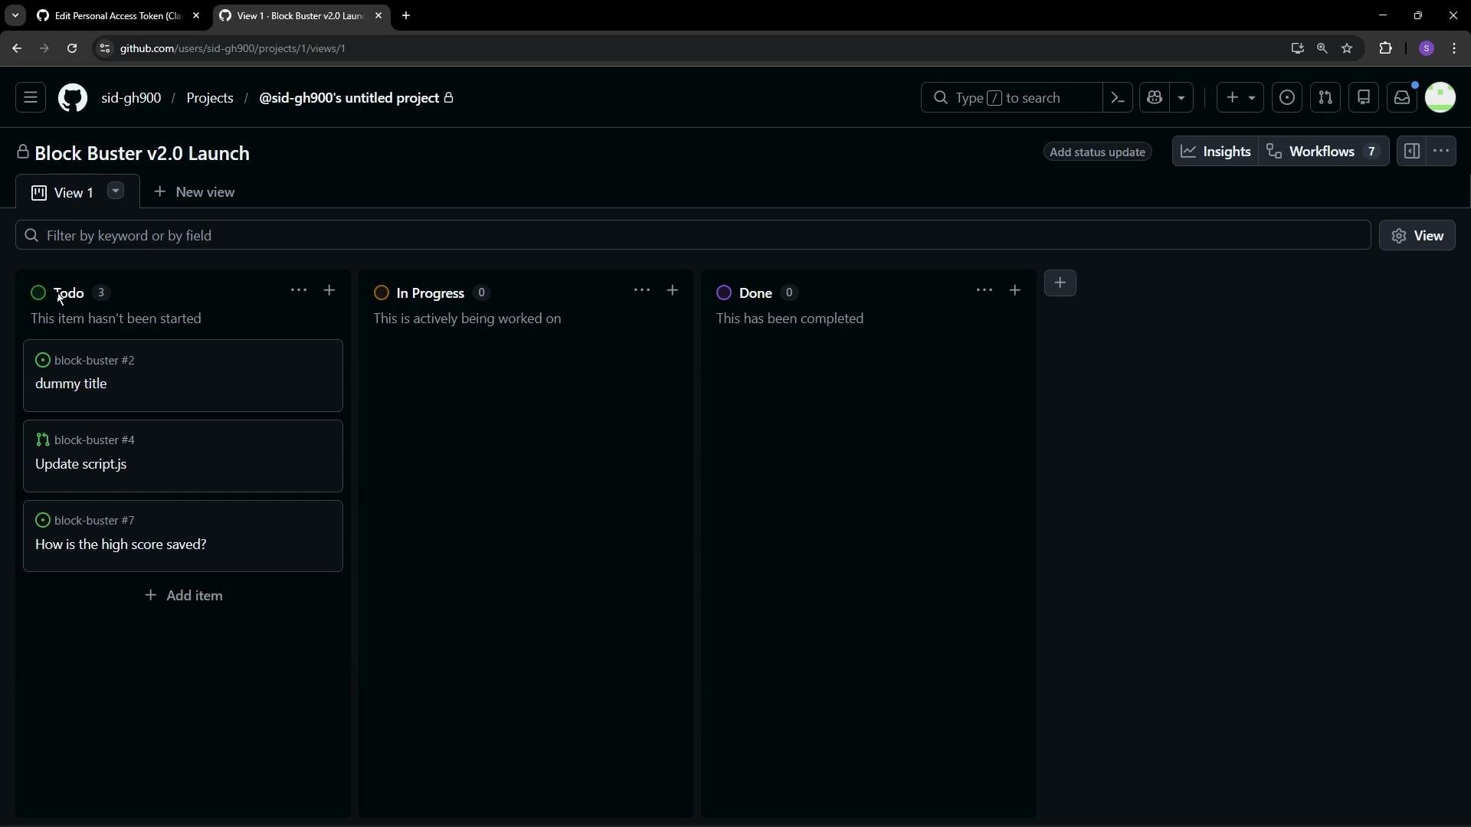1471x827 pixels.
Task: Open browser extensions puzzle icon
Action: pos(1386,48)
